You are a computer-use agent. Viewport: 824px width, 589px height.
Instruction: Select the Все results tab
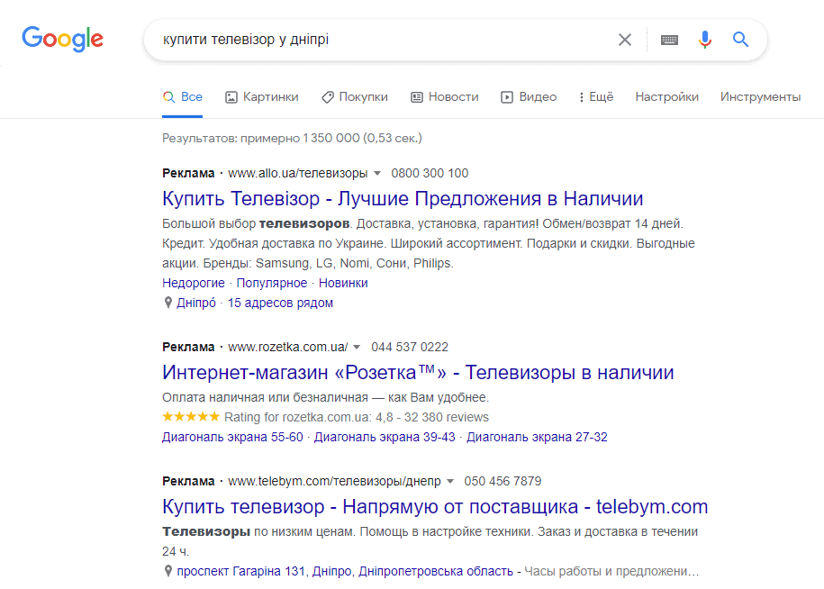(182, 96)
